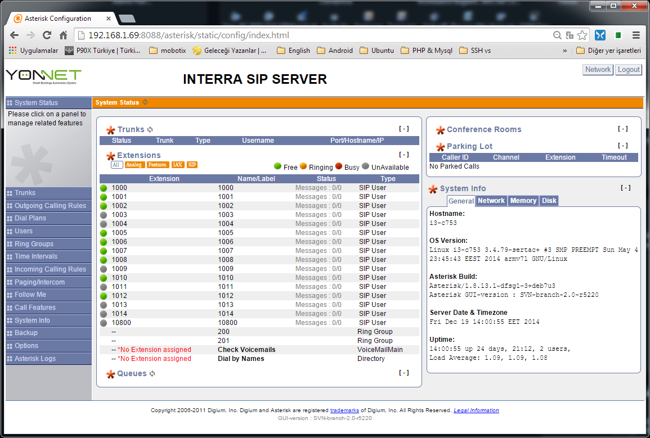Open the English bookmarks folder
Viewport: 650px width, 438px height.
point(294,51)
